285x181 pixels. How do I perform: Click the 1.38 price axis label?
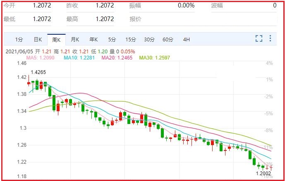[22, 94]
